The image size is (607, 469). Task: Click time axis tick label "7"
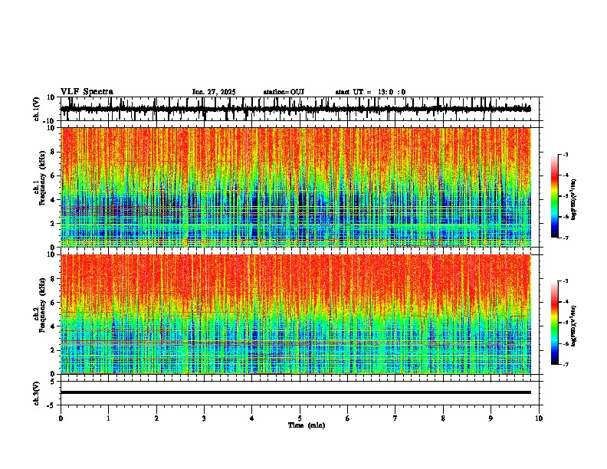click(395, 418)
